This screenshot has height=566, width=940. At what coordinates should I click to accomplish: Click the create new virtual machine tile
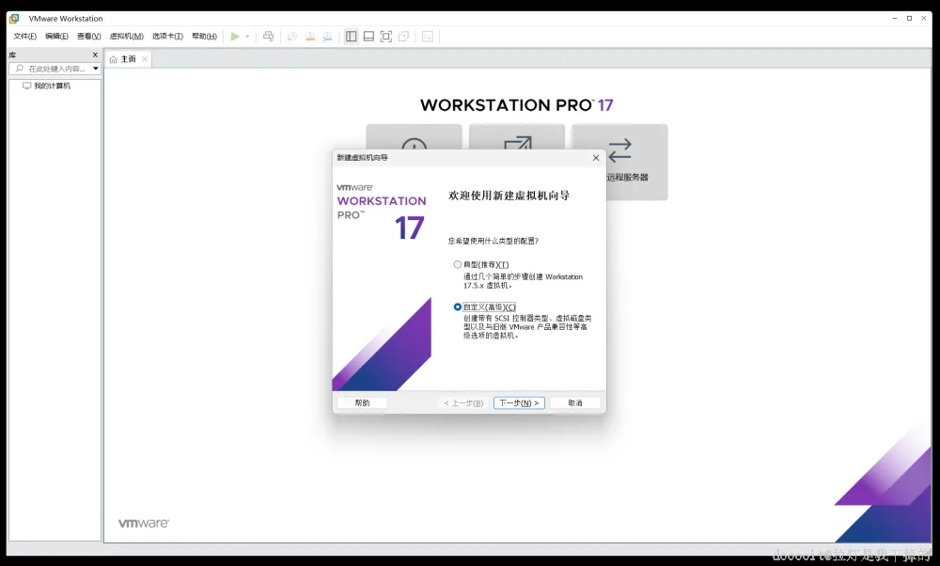(x=414, y=137)
